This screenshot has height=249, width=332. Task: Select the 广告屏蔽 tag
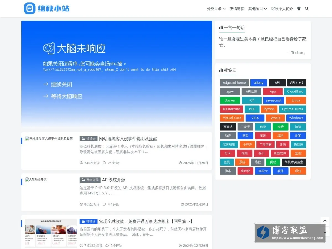pos(266,145)
